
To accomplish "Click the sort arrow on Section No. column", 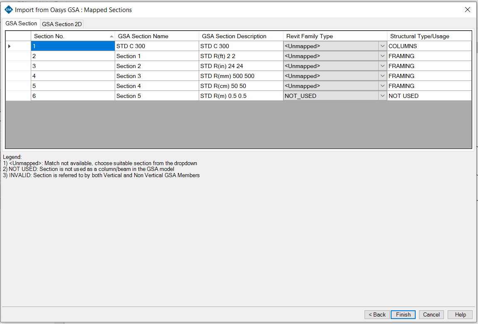I will 111,36.
